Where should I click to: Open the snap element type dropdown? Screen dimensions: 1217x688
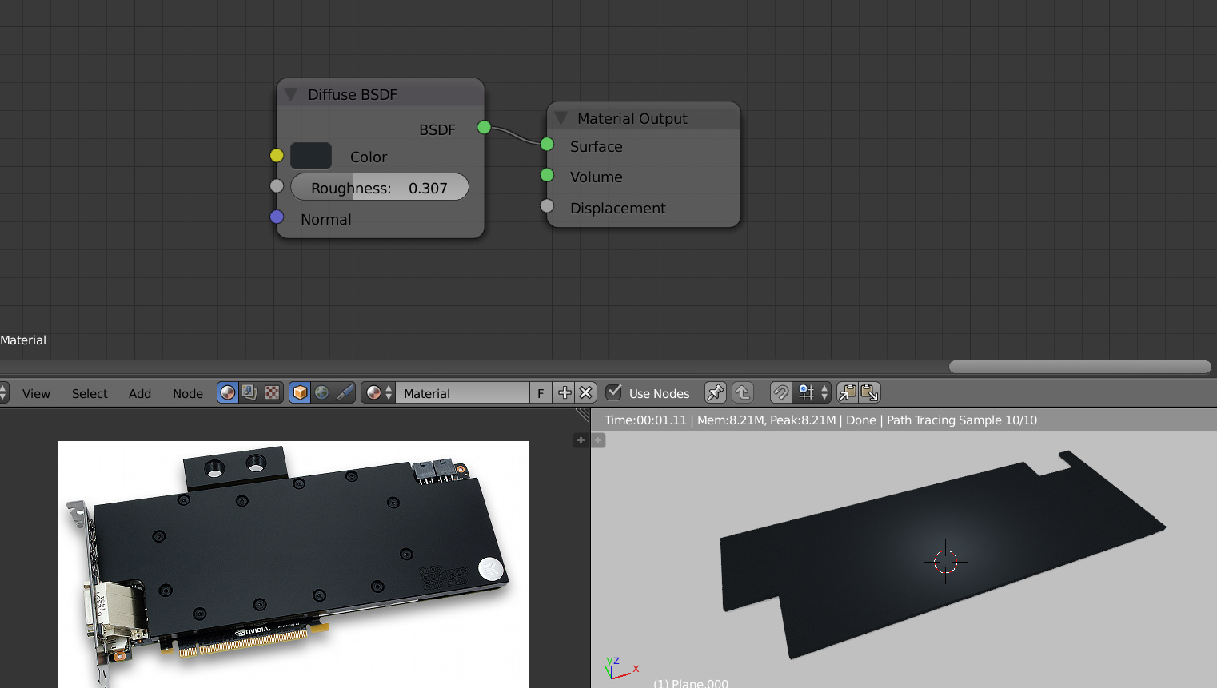tap(813, 393)
